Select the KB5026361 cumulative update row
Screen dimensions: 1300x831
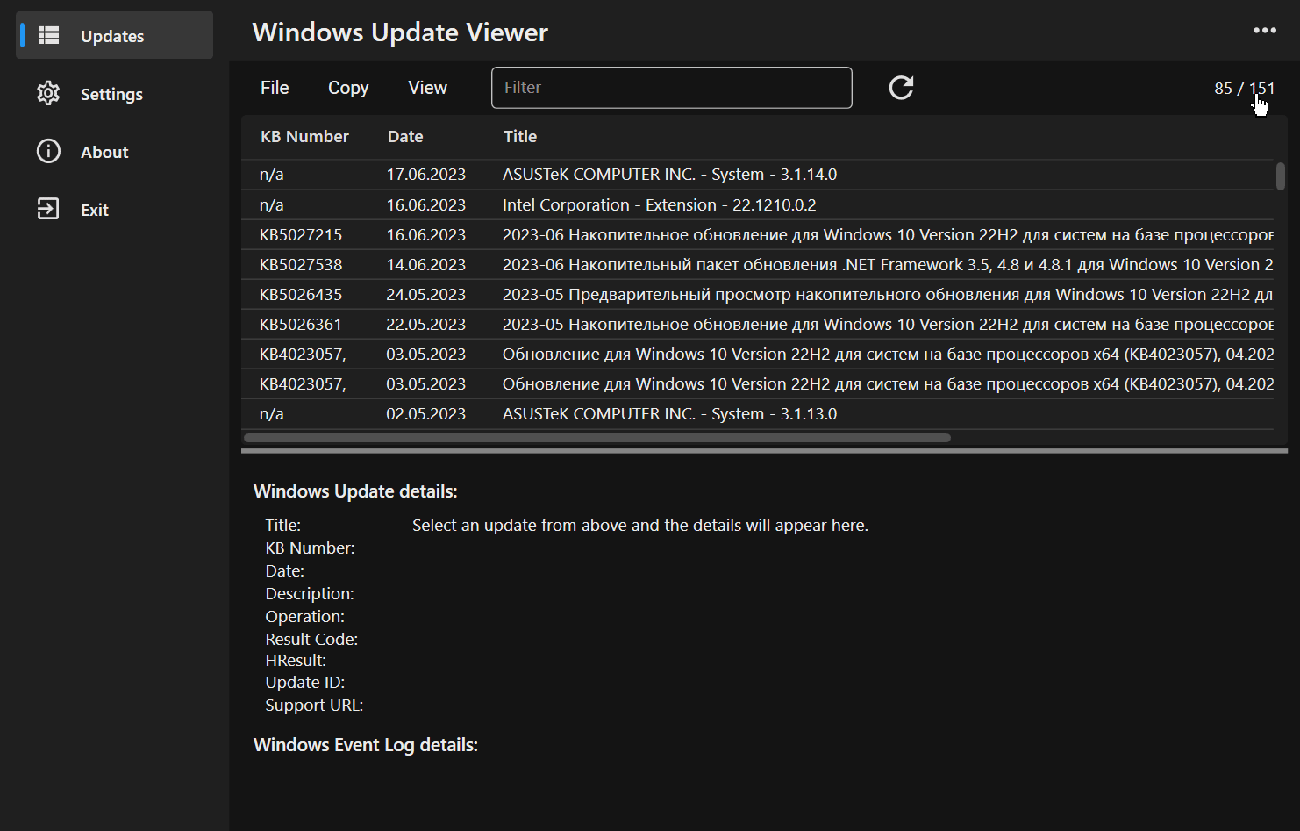pyautogui.click(x=614, y=324)
